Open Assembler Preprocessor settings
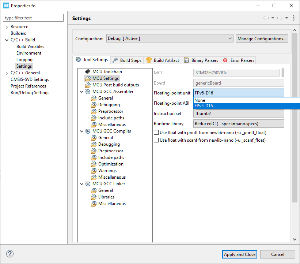This screenshot has height=264, width=300. pos(111,111)
